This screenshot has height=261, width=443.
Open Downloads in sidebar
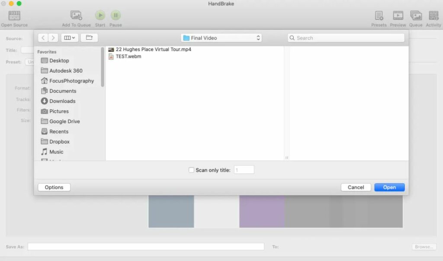click(58, 101)
